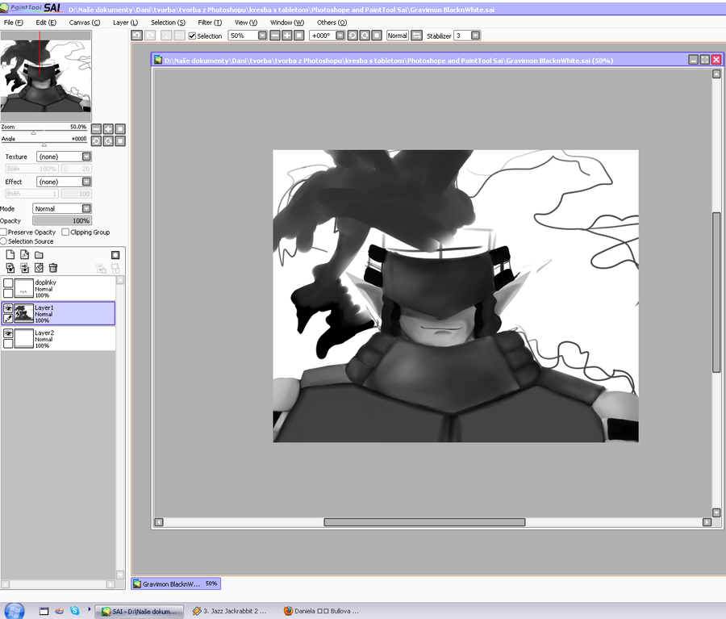Click the greyed-out Redo arrow in the toolbar
This screenshot has width=726, height=619.
(x=150, y=36)
